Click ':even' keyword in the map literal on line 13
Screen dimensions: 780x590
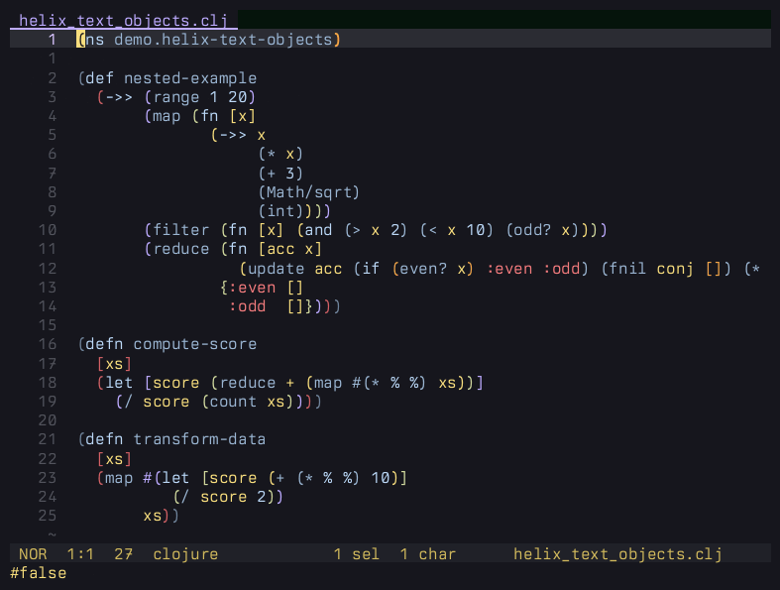pyautogui.click(x=252, y=288)
